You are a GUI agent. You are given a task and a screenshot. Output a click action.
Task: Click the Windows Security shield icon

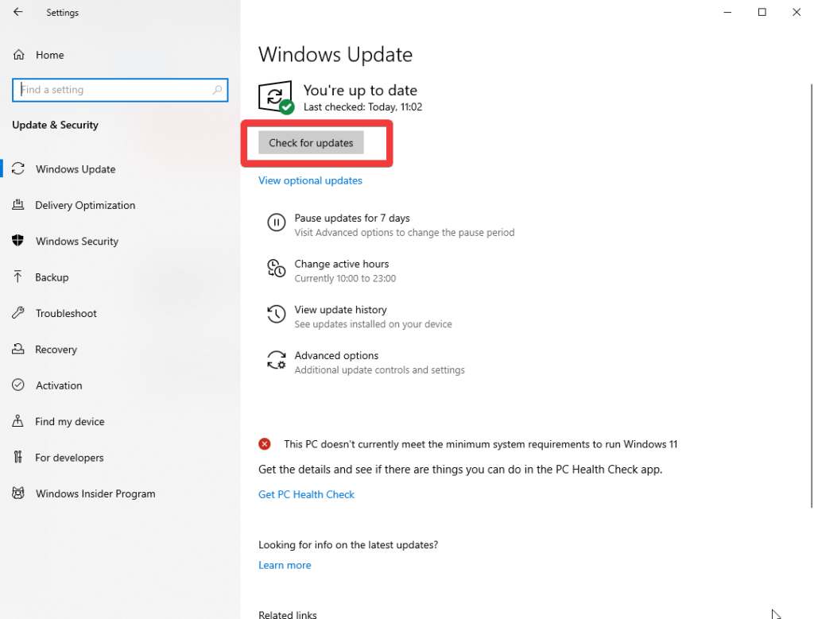click(18, 240)
